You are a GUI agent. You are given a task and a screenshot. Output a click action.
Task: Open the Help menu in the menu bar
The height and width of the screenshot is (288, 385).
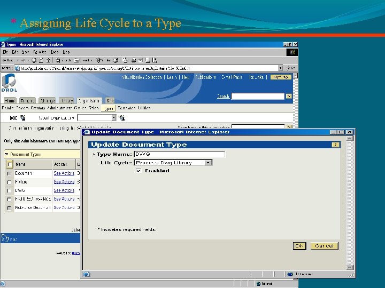coord(66,52)
